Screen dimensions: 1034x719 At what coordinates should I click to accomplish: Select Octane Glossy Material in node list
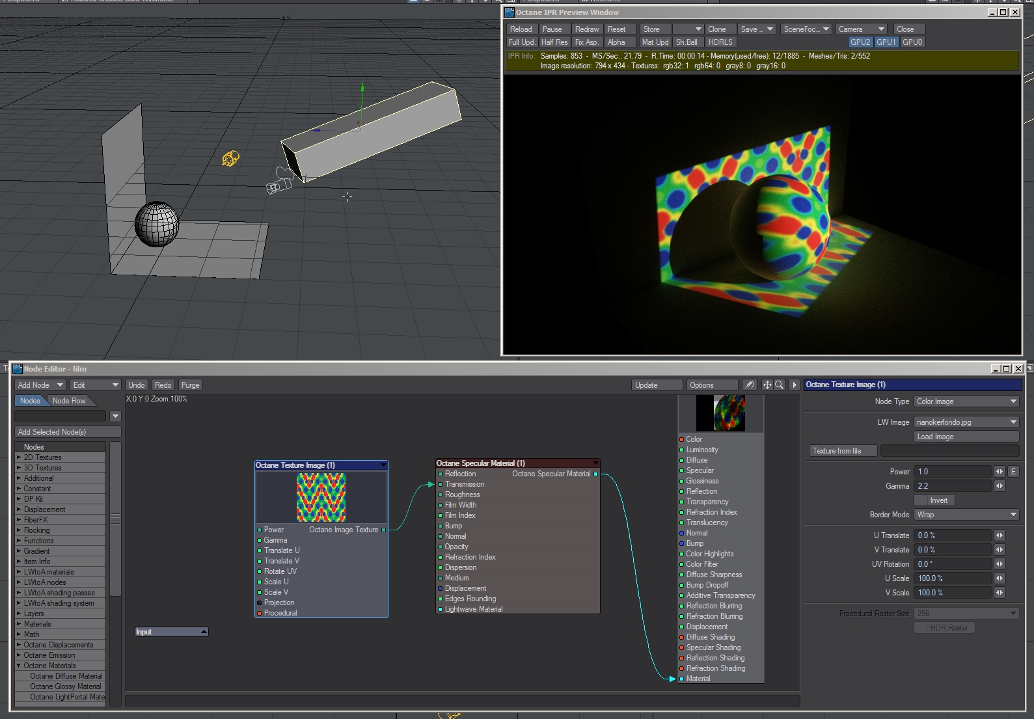click(x=65, y=686)
